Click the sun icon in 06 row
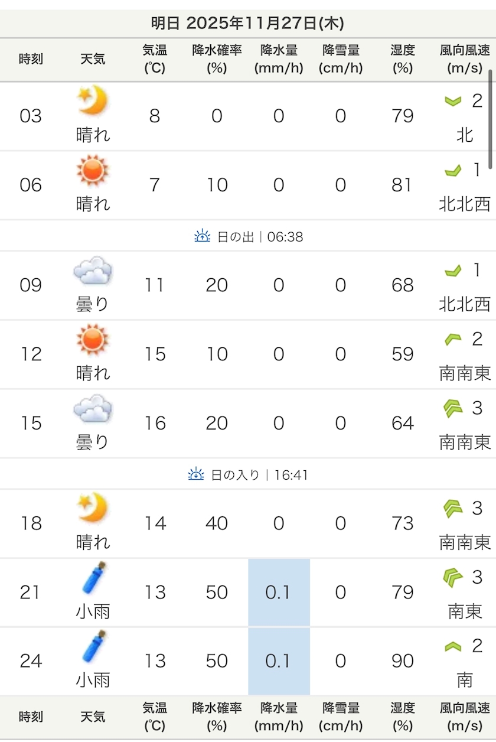The image size is (496, 742). point(93,170)
